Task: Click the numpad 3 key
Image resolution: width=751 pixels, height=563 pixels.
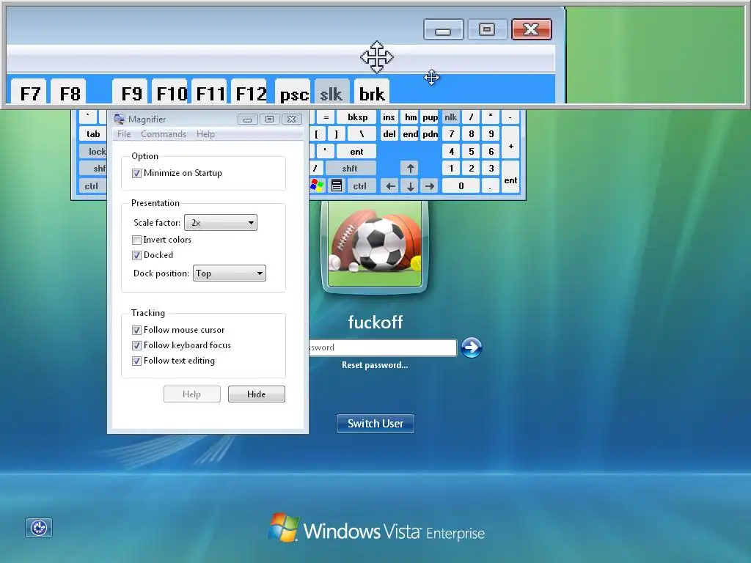Action: tap(491, 169)
